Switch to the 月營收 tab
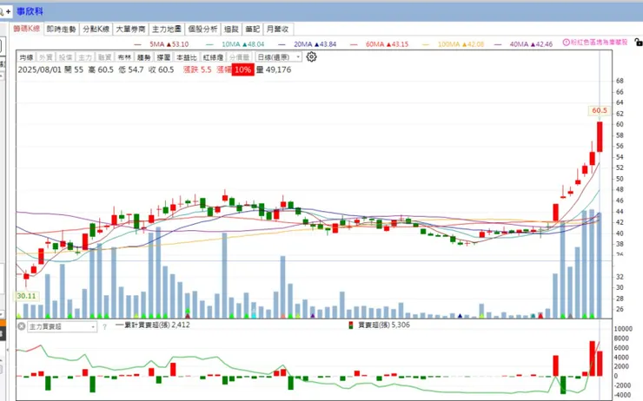The image size is (643, 401). click(x=278, y=30)
